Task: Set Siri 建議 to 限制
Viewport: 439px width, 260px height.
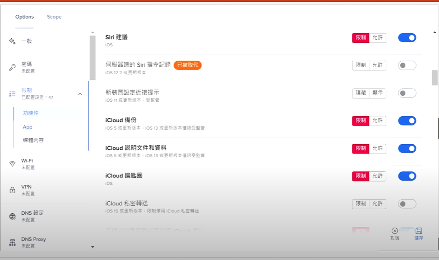Action: [x=360, y=38]
